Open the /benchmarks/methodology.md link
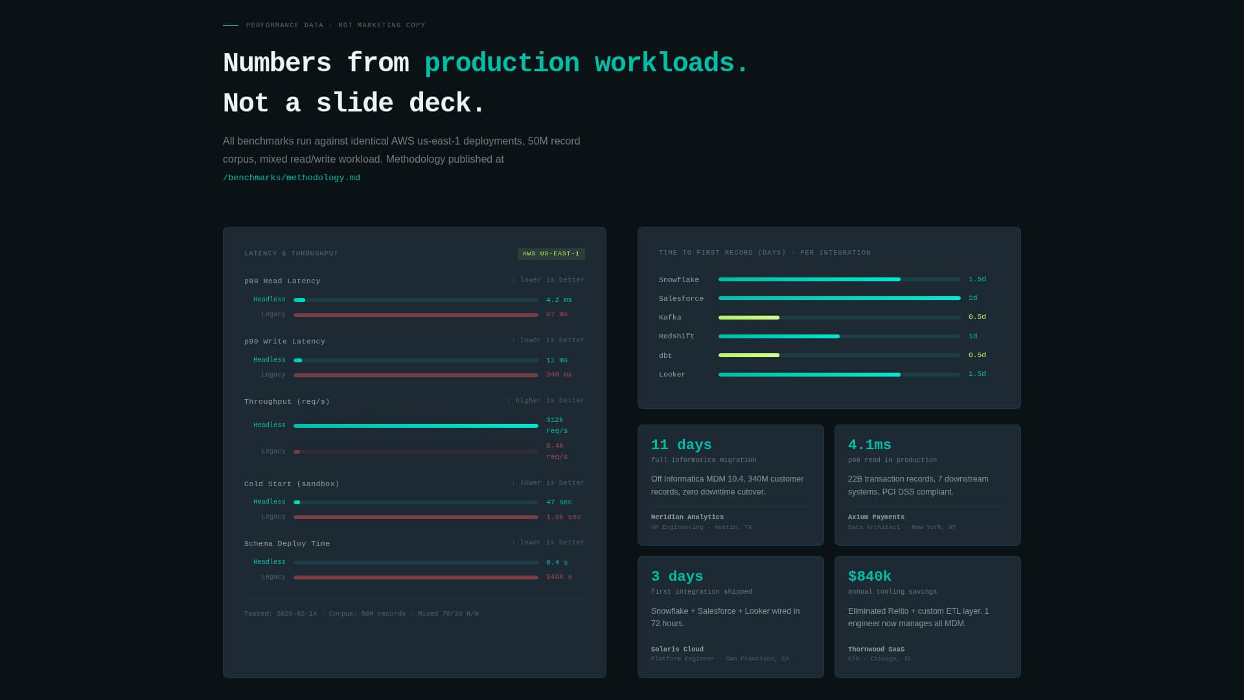This screenshot has height=700, width=1244. click(291, 177)
